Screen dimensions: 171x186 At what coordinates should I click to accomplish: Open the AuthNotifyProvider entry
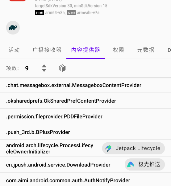coord(85,180)
